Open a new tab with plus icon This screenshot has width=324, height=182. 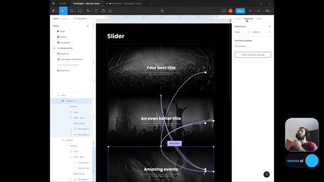click(151, 4)
